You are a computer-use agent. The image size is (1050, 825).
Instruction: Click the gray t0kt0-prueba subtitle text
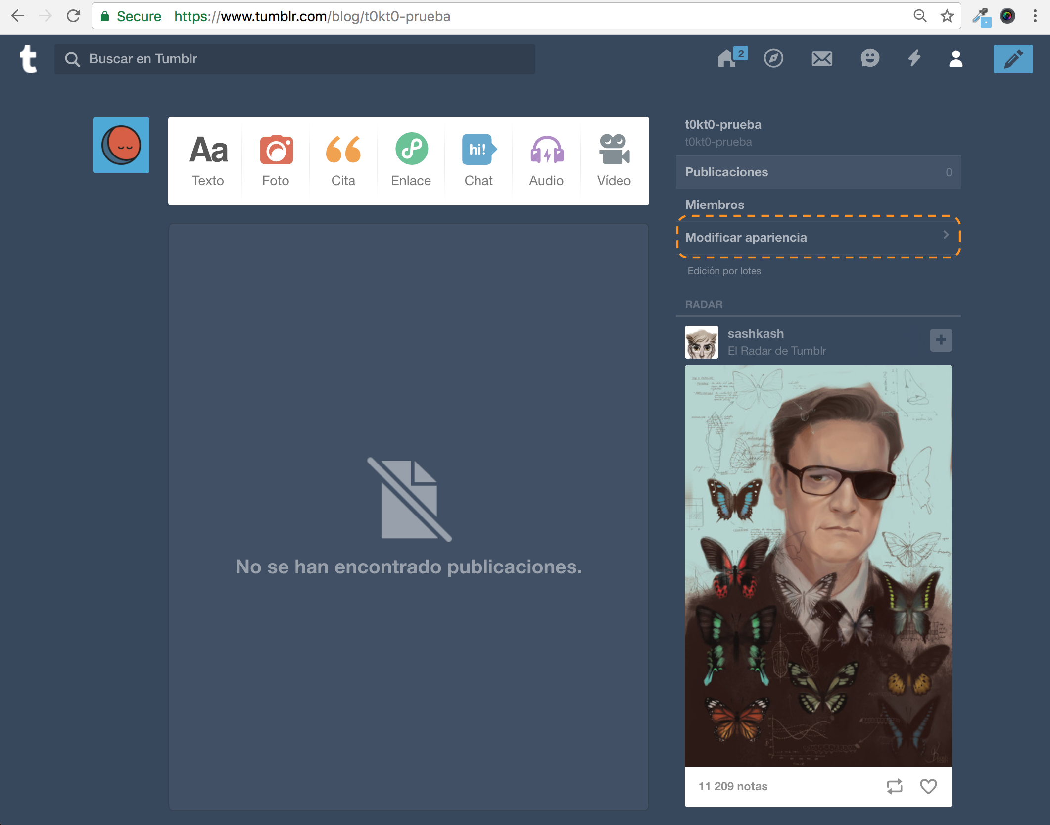point(718,142)
